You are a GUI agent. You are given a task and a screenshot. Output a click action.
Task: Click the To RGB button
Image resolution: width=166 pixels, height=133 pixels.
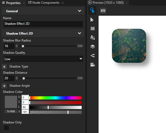[11, 111]
